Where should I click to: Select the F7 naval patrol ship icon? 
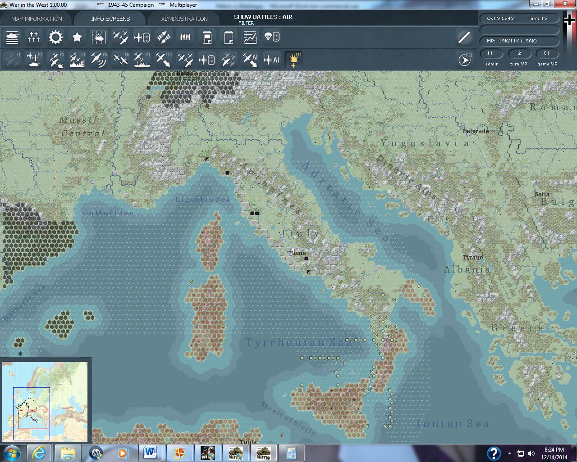pos(142,60)
